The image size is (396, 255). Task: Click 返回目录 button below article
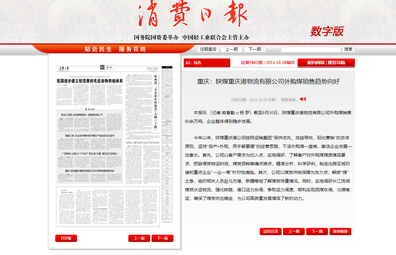(271, 231)
